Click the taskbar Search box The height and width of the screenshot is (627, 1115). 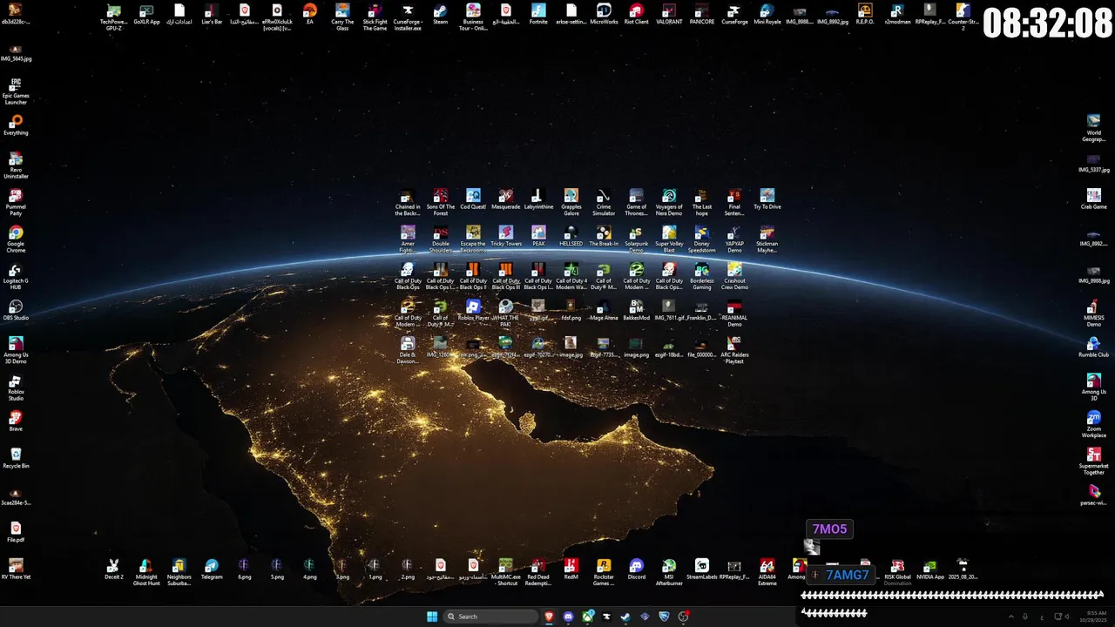[x=490, y=617]
